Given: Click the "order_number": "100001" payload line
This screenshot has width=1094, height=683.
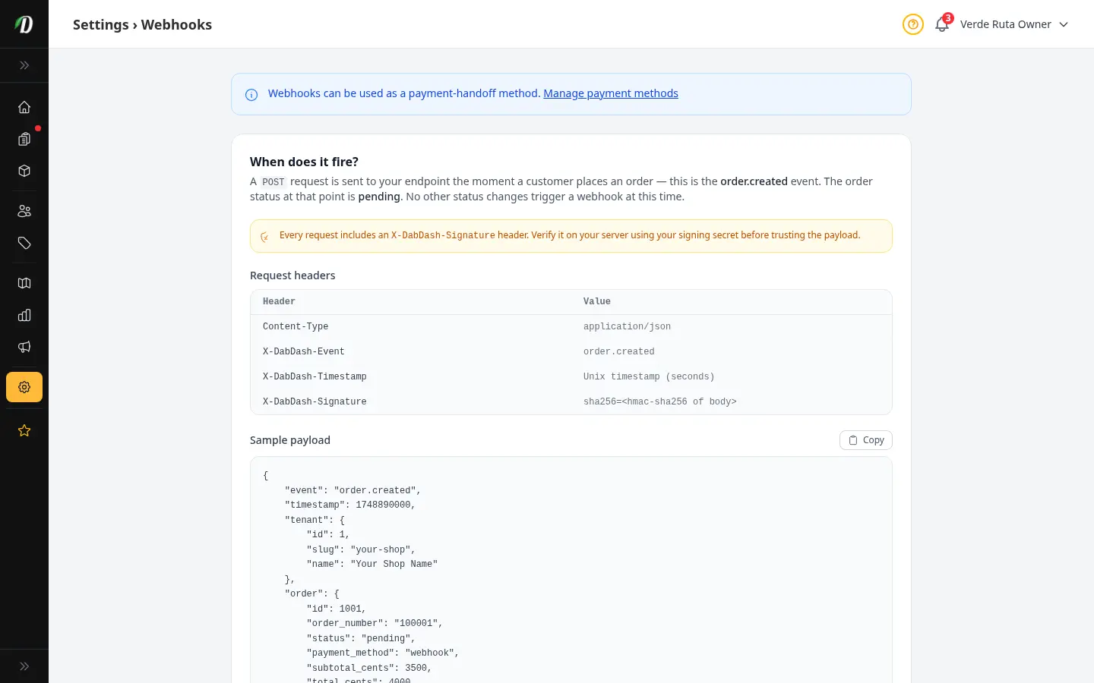Looking at the screenshot, I should tap(375, 623).
